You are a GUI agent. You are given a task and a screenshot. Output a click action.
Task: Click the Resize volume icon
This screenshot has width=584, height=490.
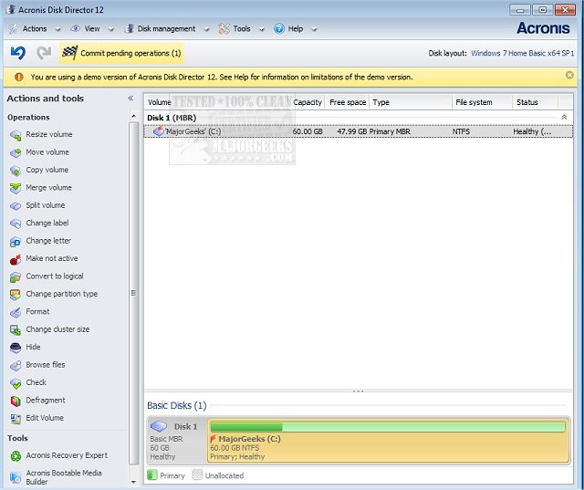[16, 135]
